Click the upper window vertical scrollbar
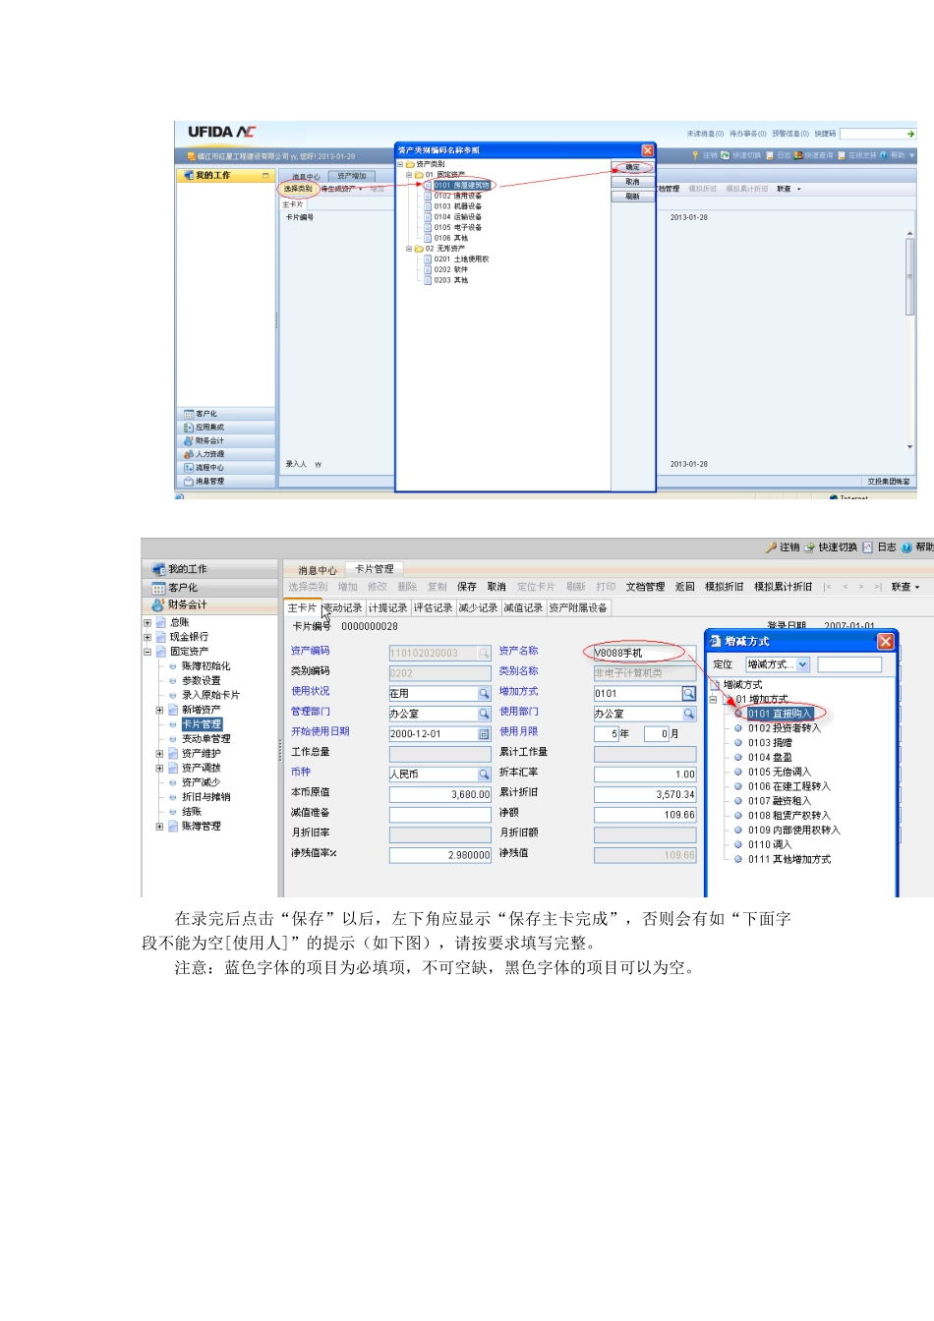Viewport: 934px width, 1321px height. point(910,341)
